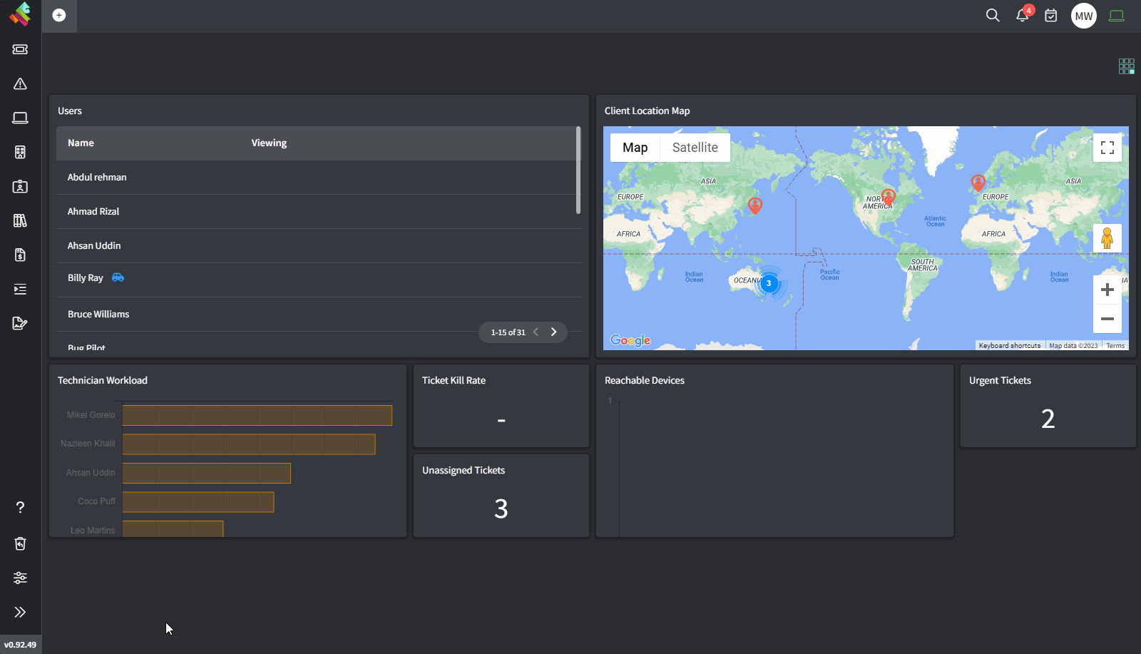Click green laptop icon in header
This screenshot has width=1141, height=654.
1117,16
